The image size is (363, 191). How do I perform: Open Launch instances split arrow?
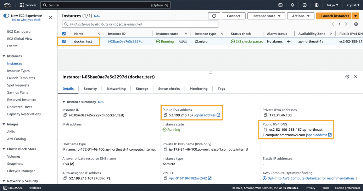click(x=355, y=16)
